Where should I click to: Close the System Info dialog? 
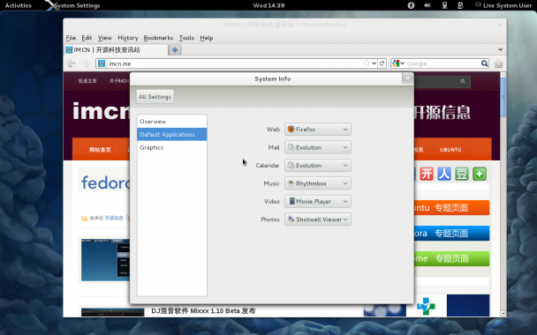coord(407,78)
